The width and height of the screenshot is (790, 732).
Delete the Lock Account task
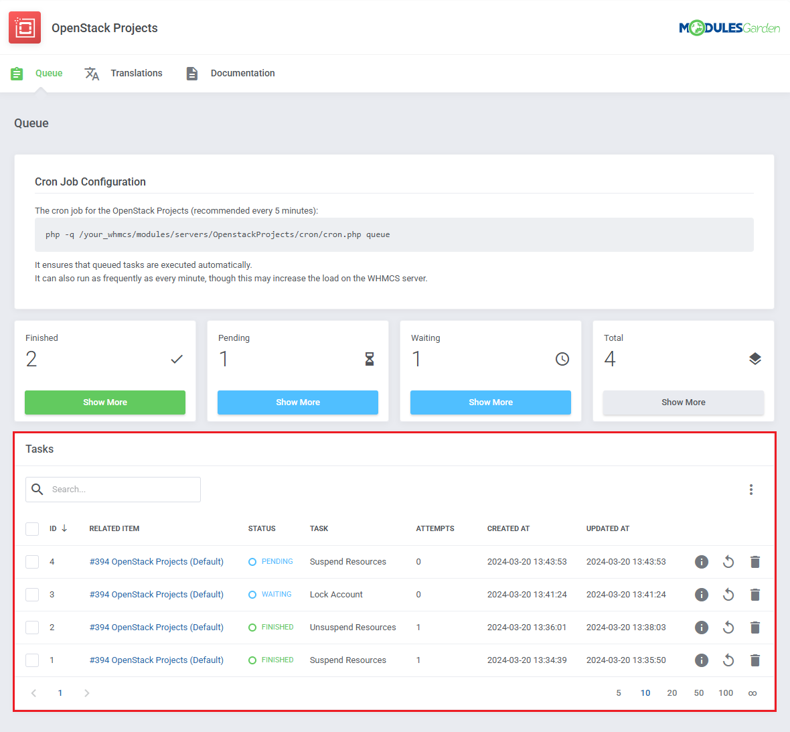[755, 594]
